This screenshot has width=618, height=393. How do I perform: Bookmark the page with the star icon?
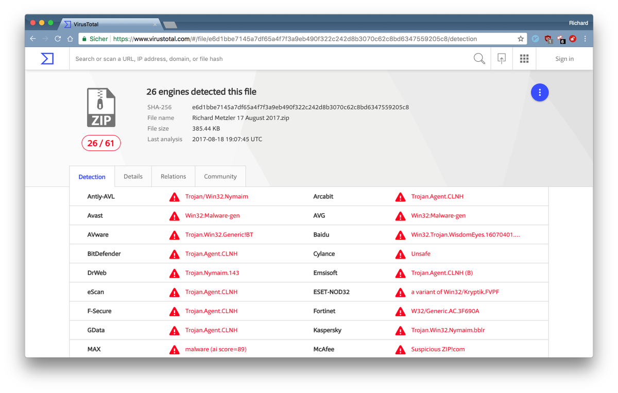click(521, 39)
